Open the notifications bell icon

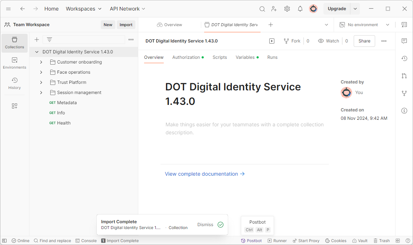(x=300, y=9)
